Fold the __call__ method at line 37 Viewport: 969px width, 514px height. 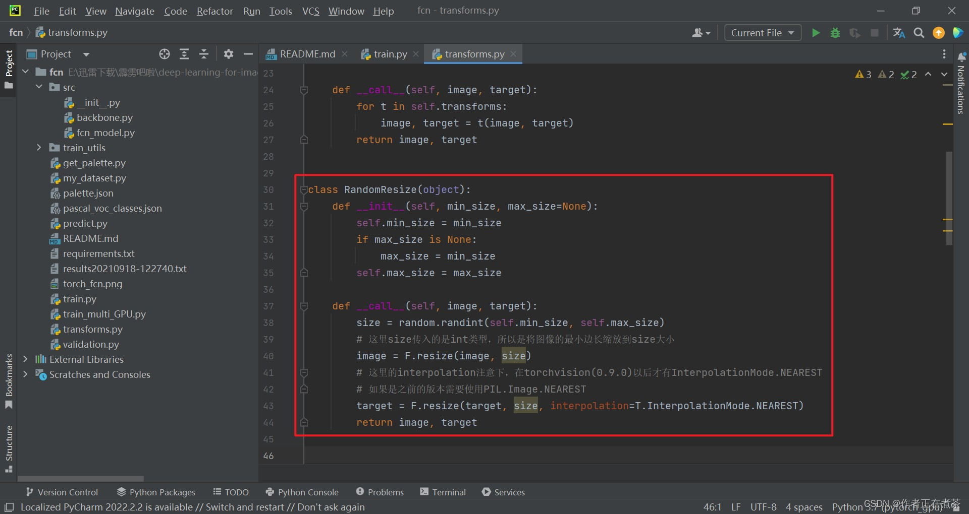click(304, 306)
